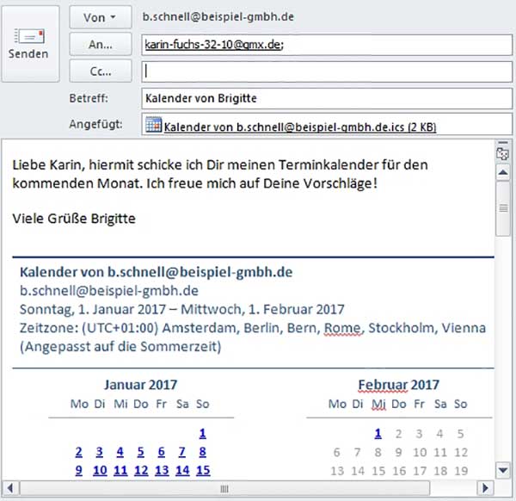Open January 6 date link
The width and height of the screenshot is (516, 501).
point(162,452)
